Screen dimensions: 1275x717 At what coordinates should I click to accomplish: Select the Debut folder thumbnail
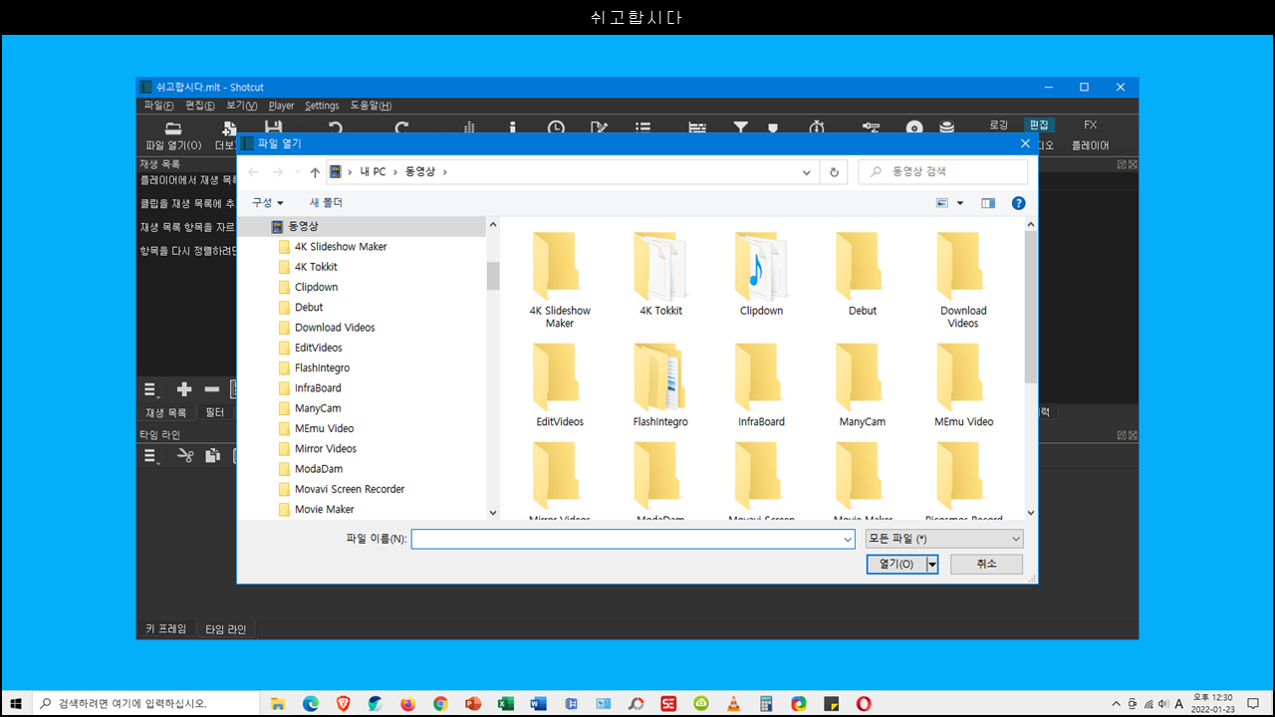(863, 274)
